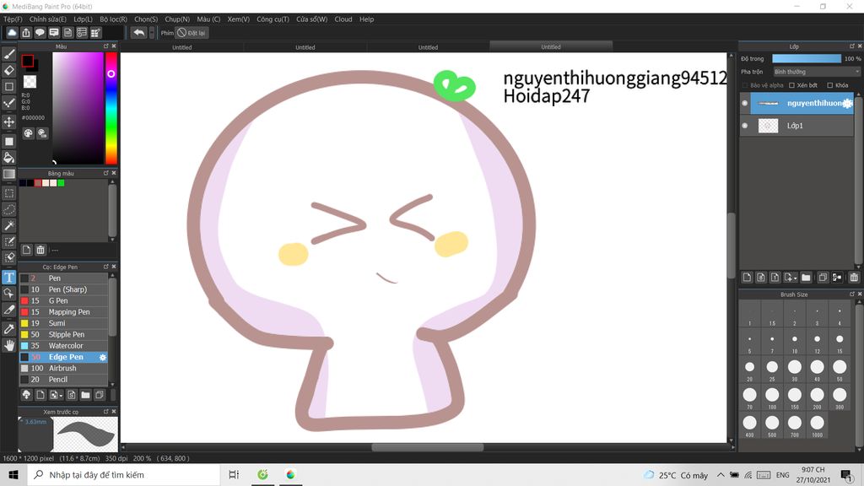Adjust the Độ trong opacity slider
The image size is (864, 486).
click(806, 58)
